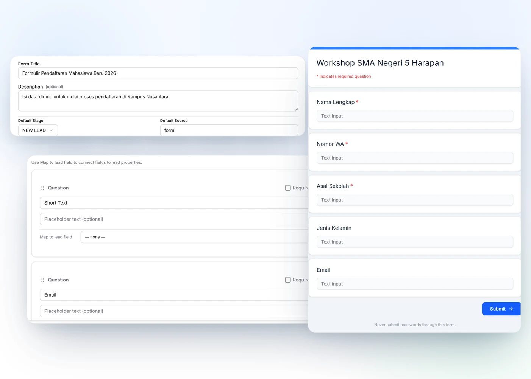Focus the Email text input in the form preview

pos(415,284)
